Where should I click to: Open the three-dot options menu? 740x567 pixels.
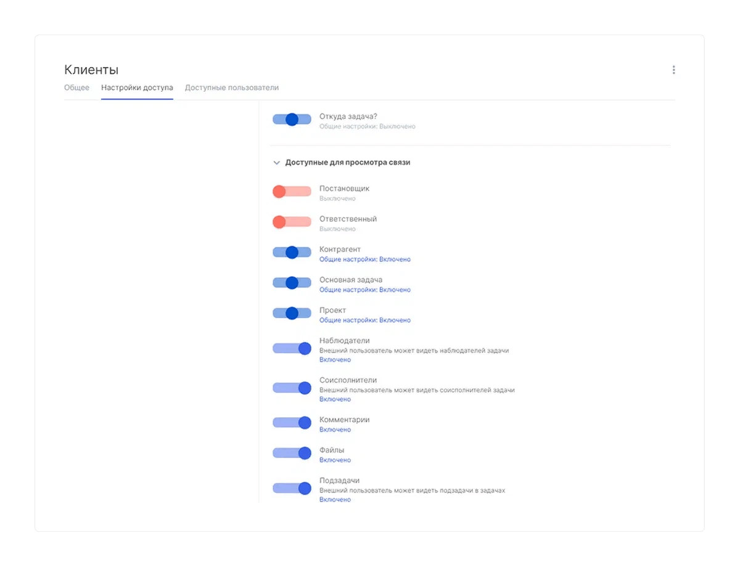[x=673, y=70]
